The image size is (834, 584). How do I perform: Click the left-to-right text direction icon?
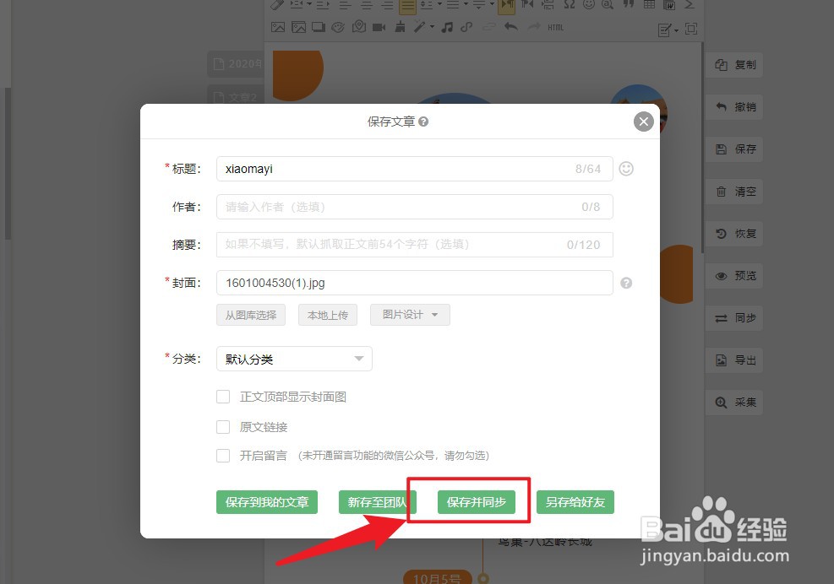[x=507, y=6]
